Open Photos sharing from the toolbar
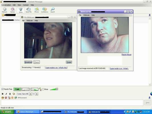 (x=37, y=10)
